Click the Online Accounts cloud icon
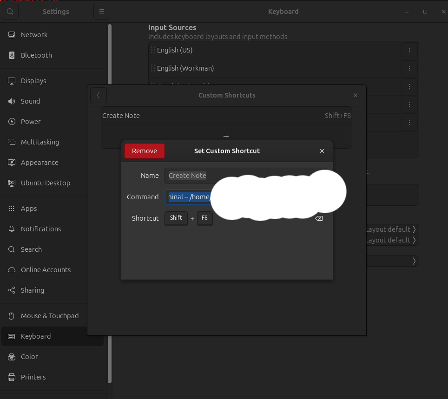Viewport: 448px width, 399px height. [x=12, y=270]
